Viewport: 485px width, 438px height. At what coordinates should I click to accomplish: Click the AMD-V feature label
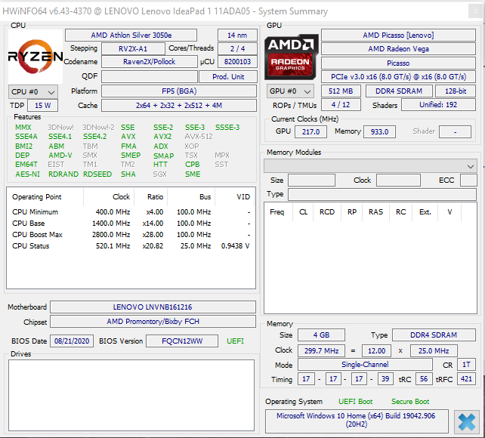coord(60,156)
